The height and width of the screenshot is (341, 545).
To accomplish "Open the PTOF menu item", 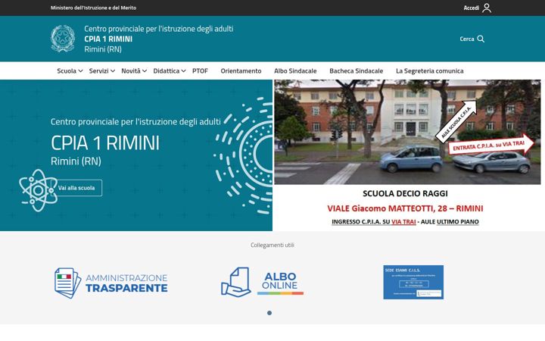I will pyautogui.click(x=200, y=71).
